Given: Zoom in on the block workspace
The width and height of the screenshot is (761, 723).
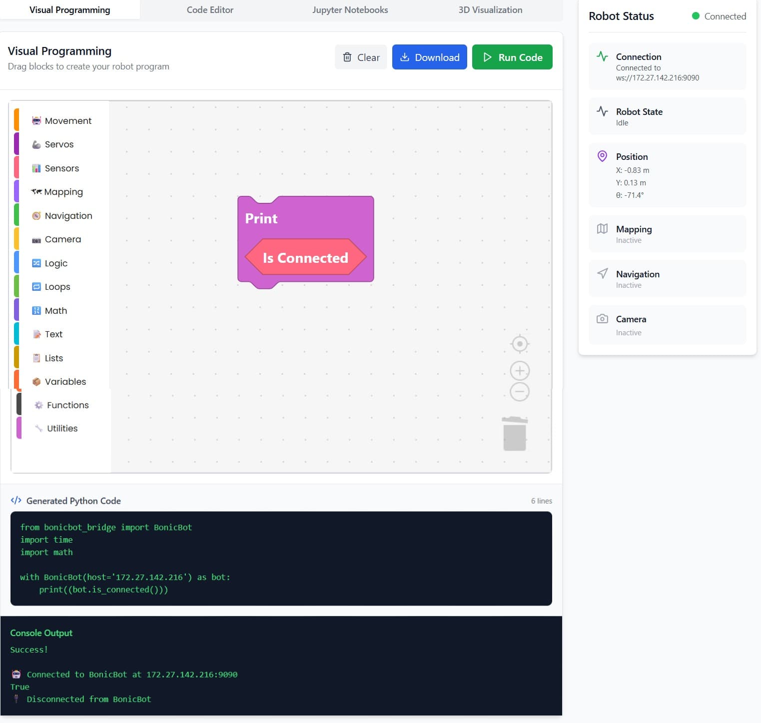Looking at the screenshot, I should tap(520, 371).
